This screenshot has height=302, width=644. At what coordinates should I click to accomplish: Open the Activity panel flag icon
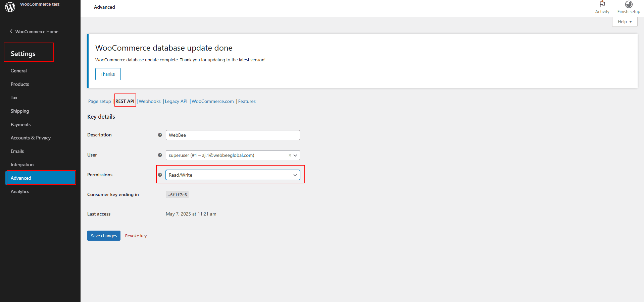pyautogui.click(x=602, y=4)
